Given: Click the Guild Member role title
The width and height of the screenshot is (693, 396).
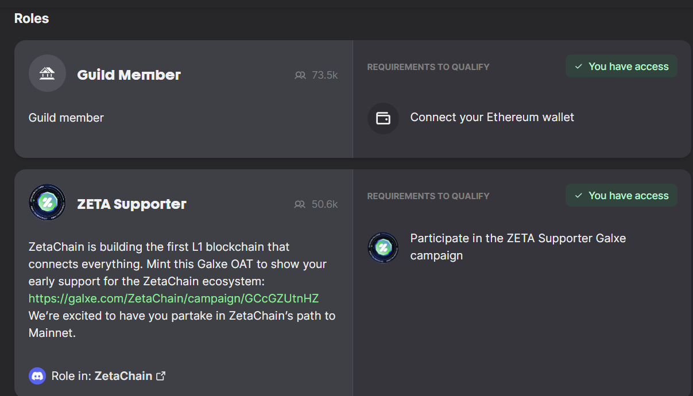Looking at the screenshot, I should point(129,75).
